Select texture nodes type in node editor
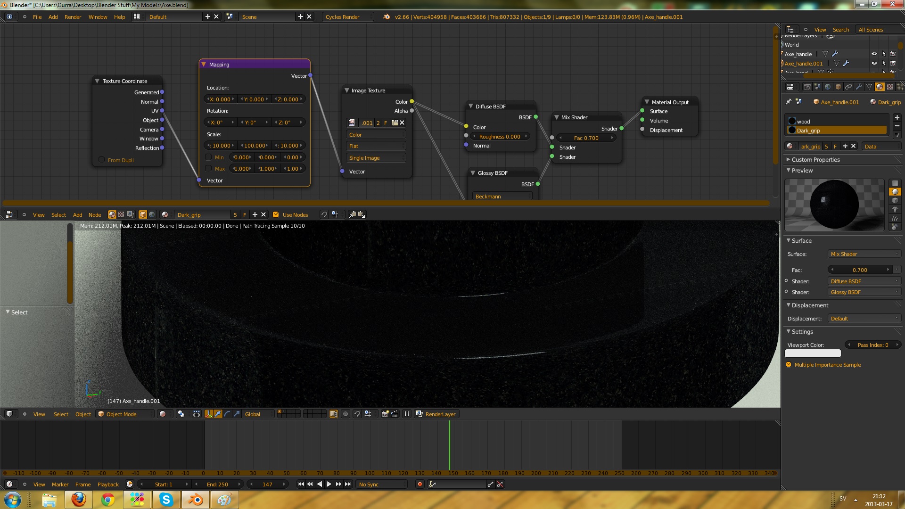Viewport: 905px width, 509px height. pyautogui.click(x=121, y=214)
